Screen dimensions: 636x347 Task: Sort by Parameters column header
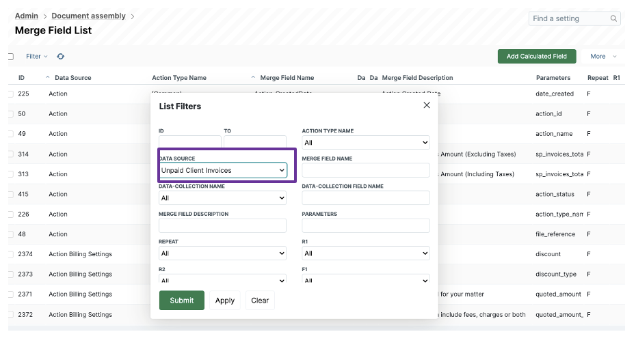[553, 78]
